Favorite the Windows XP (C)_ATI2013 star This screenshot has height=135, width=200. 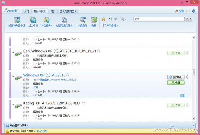68,75
